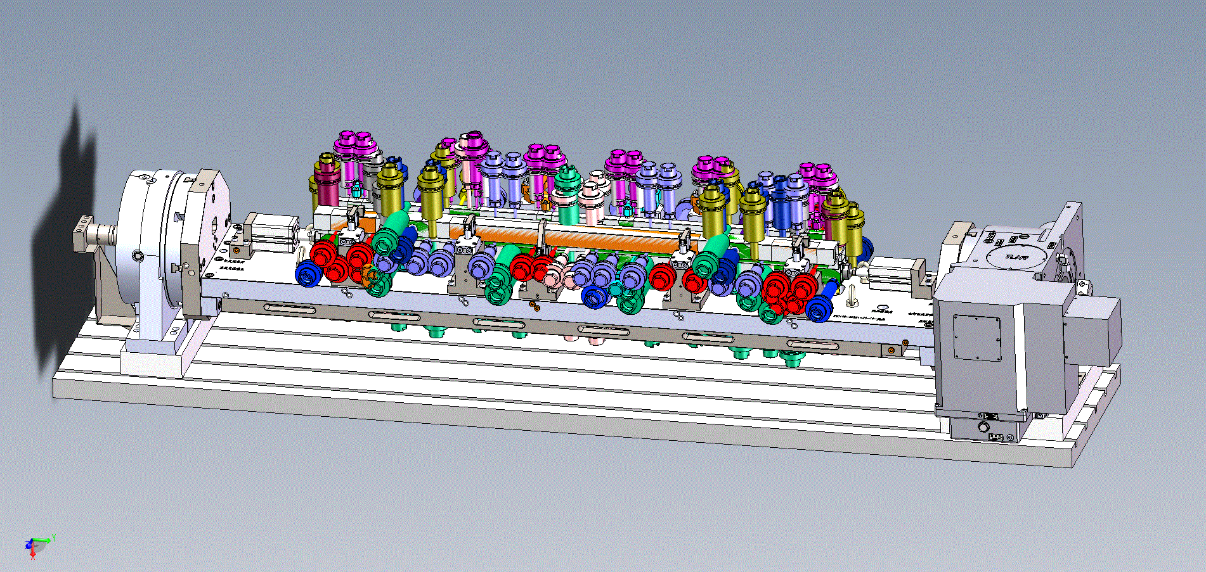Pick the orange screw at the rail's right end
This screenshot has height=572, width=1206.
tap(891, 350)
